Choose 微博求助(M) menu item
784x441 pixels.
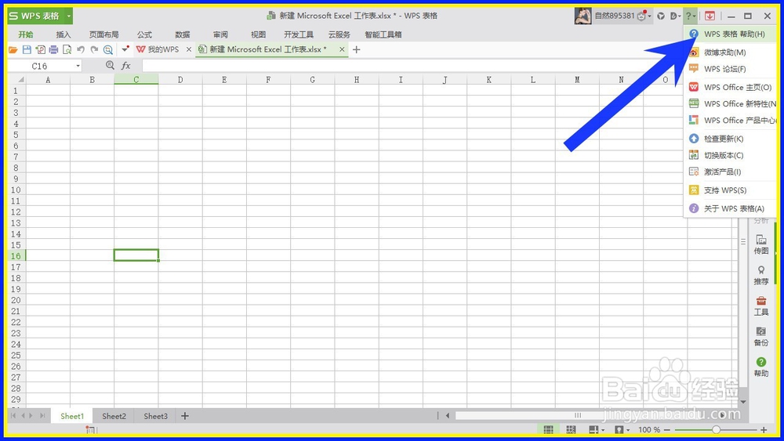[x=729, y=52]
